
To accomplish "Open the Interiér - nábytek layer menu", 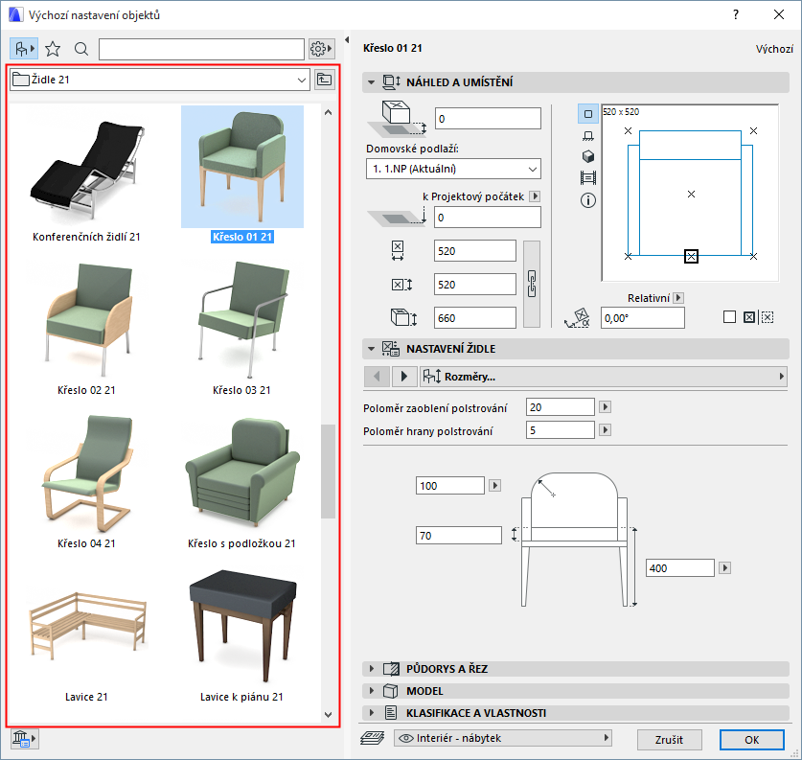I will pyautogui.click(x=504, y=738).
